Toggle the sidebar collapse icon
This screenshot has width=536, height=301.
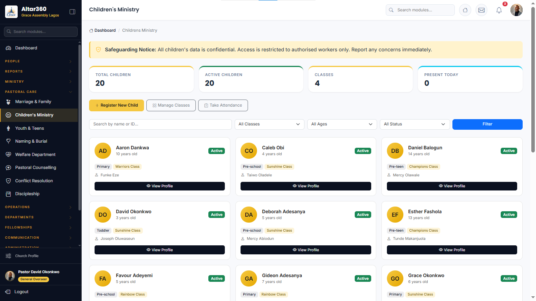pos(72,12)
